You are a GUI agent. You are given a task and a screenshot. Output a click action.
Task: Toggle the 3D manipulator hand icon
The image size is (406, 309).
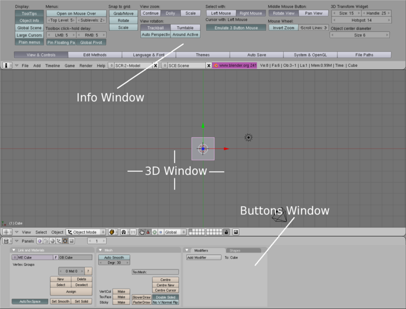(142, 232)
